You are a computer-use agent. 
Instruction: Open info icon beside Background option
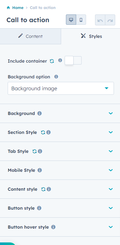56,77
